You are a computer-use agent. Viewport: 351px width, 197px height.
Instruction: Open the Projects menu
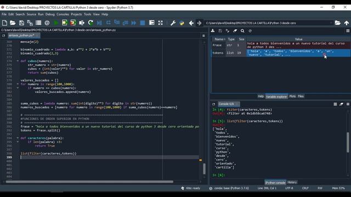(76, 14)
